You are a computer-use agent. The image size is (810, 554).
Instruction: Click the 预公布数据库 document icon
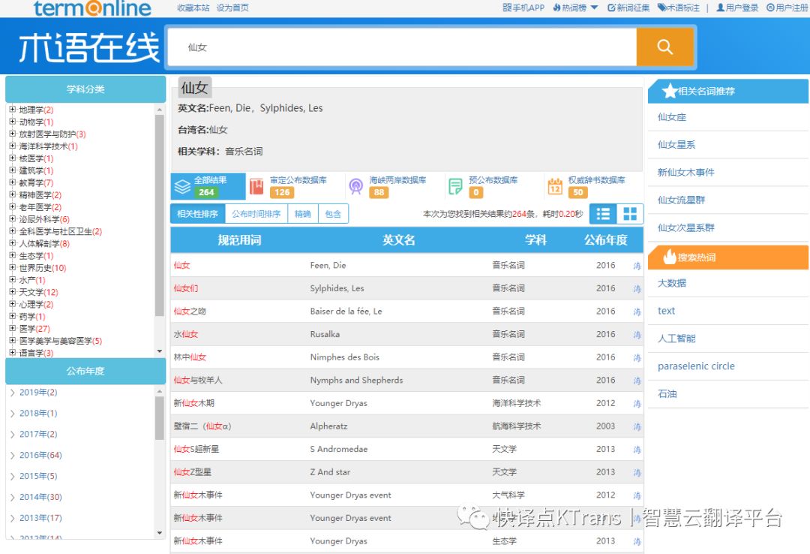pos(455,186)
